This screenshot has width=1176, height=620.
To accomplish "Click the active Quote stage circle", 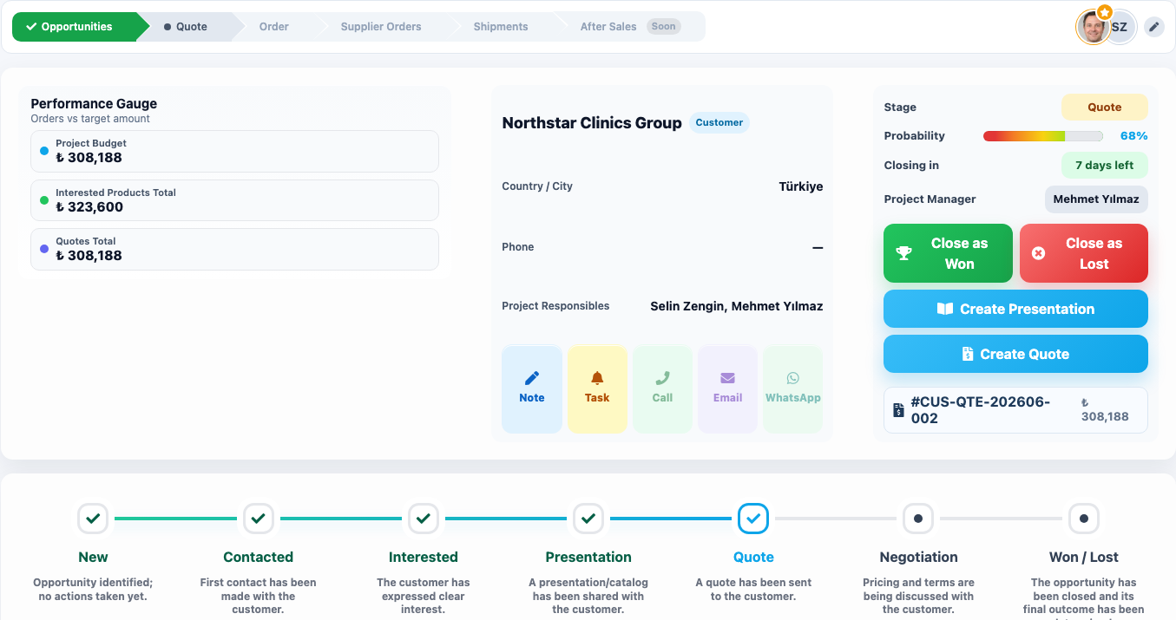I will click(753, 519).
